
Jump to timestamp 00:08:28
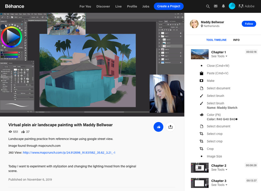(251, 165)
